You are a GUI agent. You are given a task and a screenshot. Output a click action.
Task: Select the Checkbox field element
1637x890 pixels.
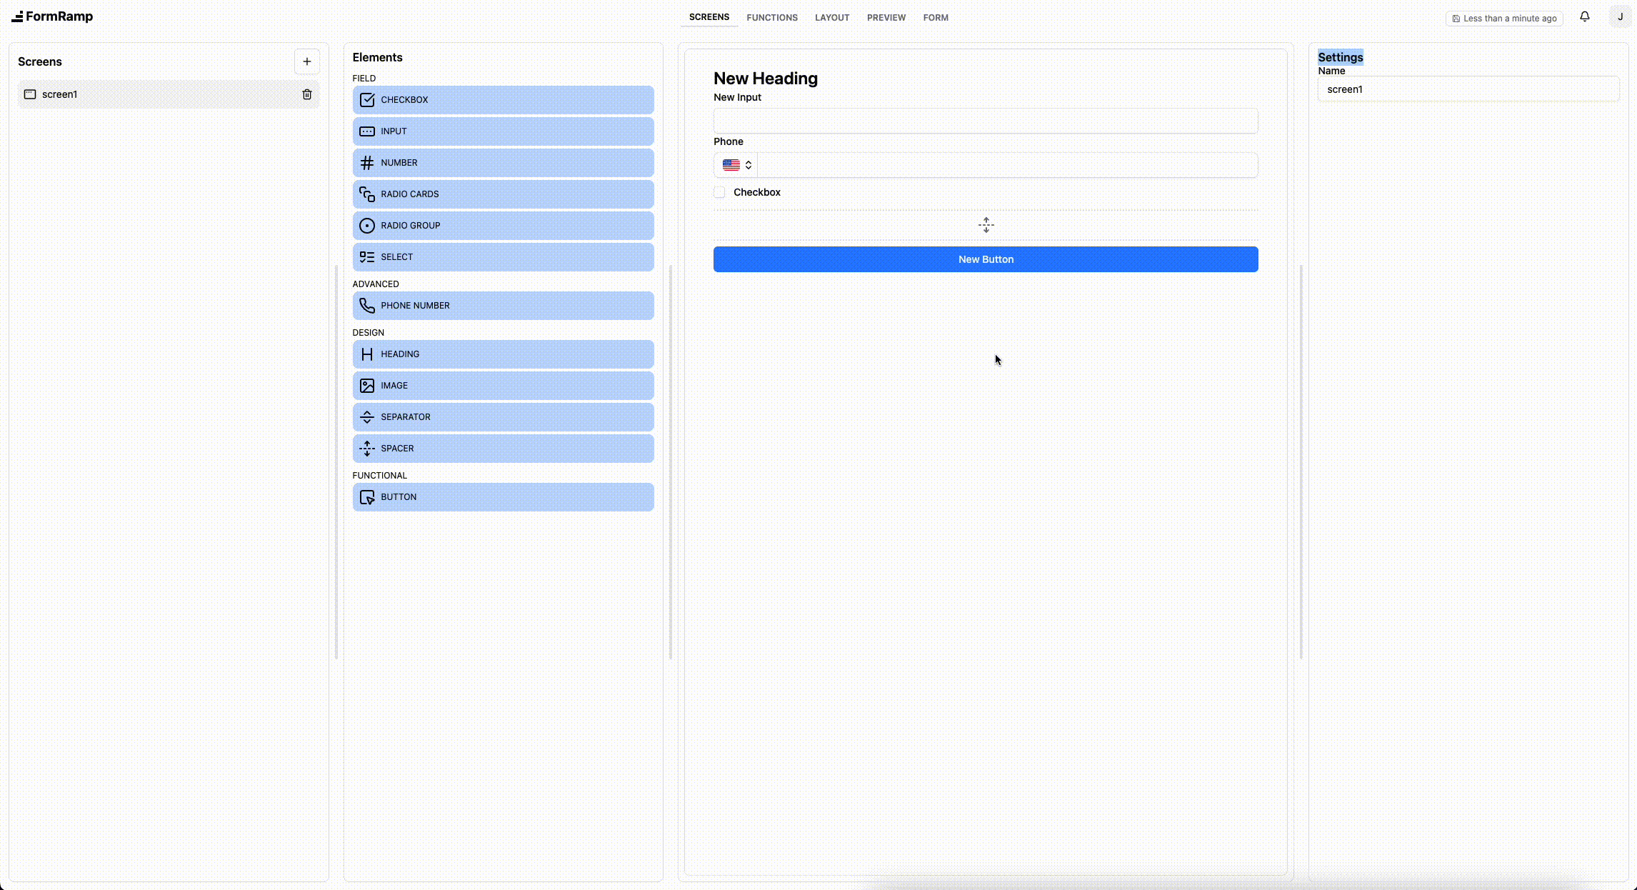click(x=503, y=100)
